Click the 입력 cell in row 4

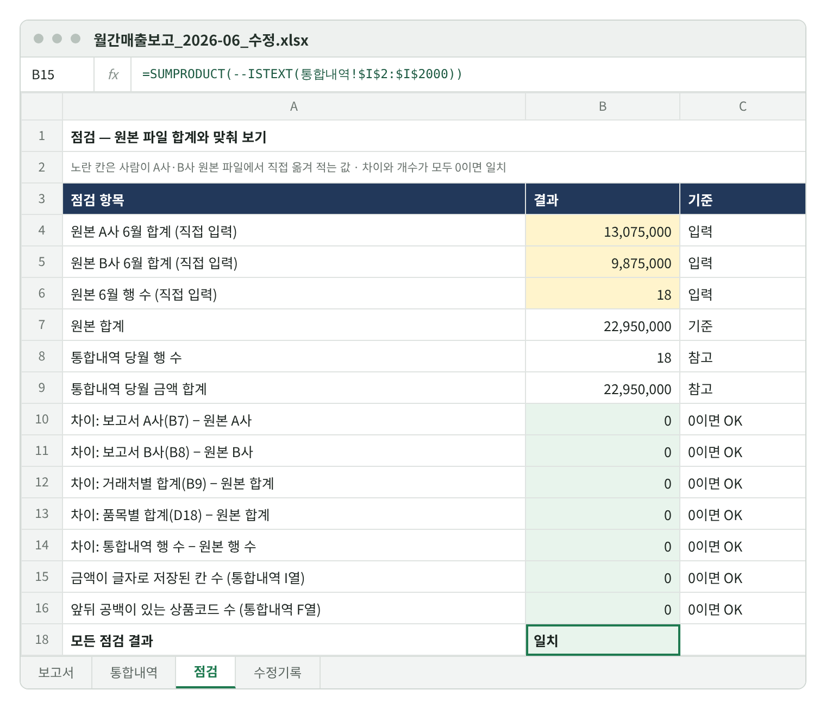[x=742, y=231]
